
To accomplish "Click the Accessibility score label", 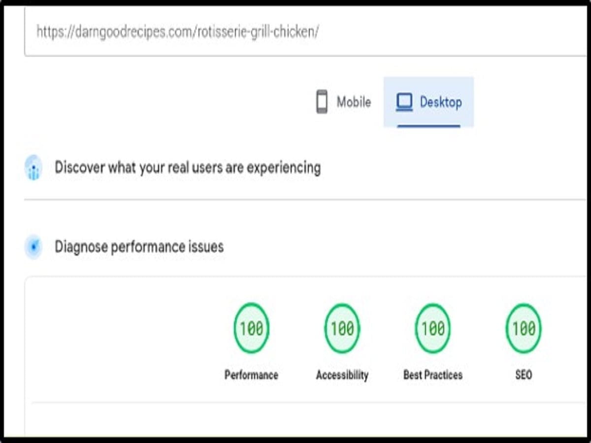I will tap(342, 375).
